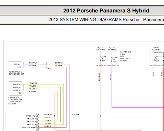Select the "2012 Porsche Panamera S Hybrid" title
Image resolution: width=164 pixels, height=131 pixels.
click(x=106, y=11)
